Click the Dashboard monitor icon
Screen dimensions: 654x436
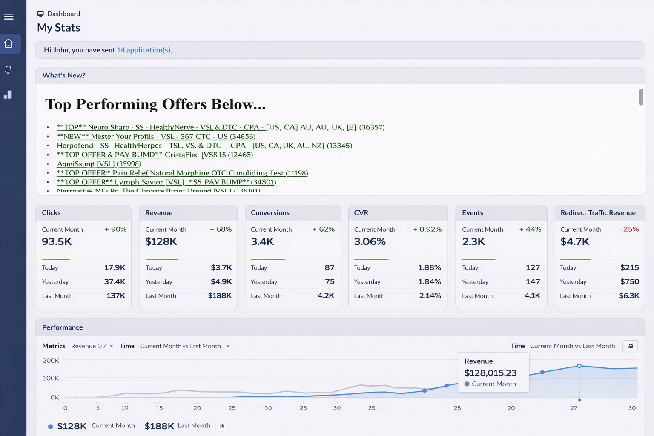pyautogui.click(x=40, y=14)
